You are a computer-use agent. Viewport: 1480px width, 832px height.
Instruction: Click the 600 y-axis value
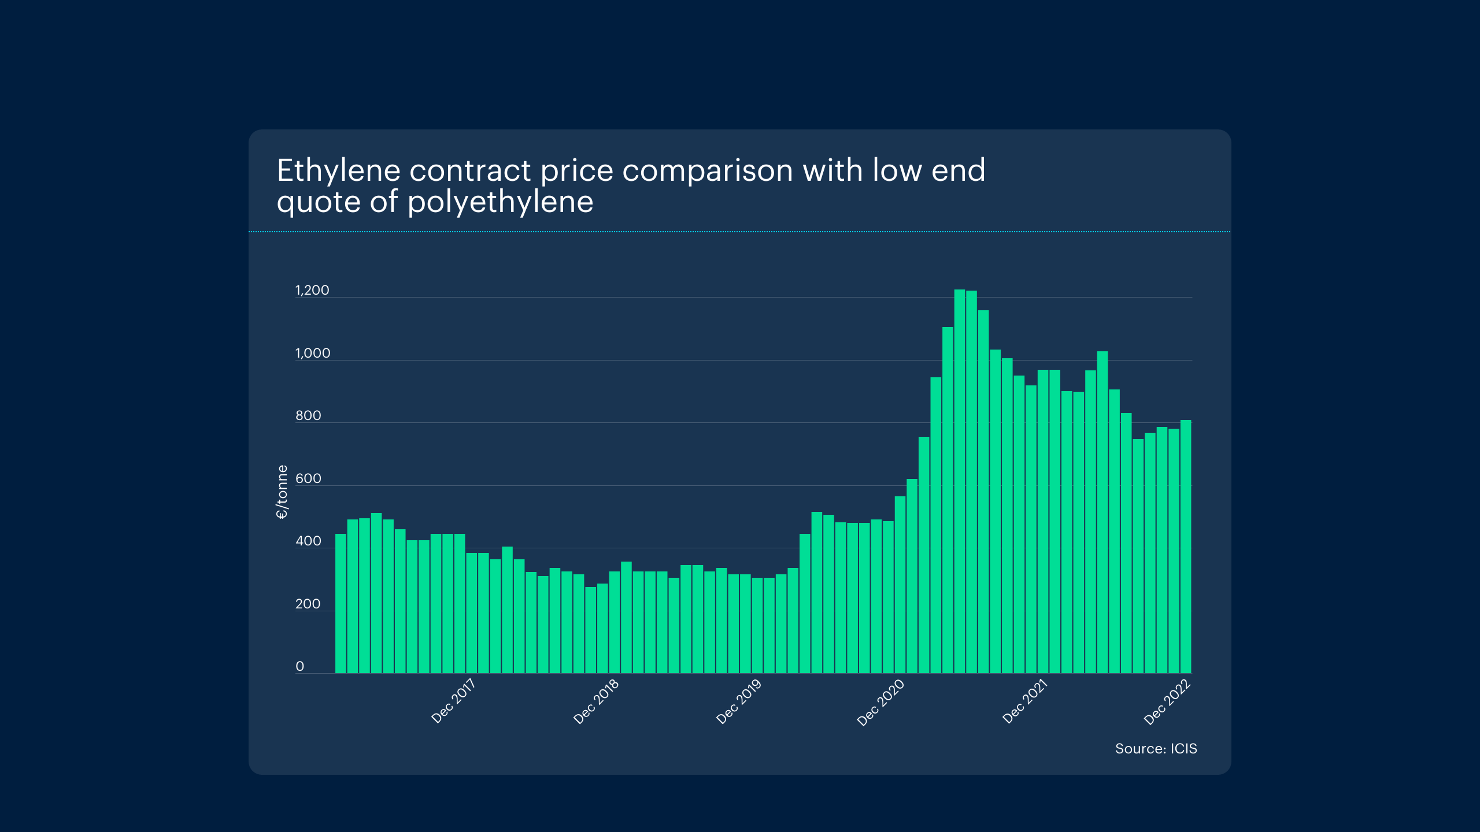click(x=308, y=478)
